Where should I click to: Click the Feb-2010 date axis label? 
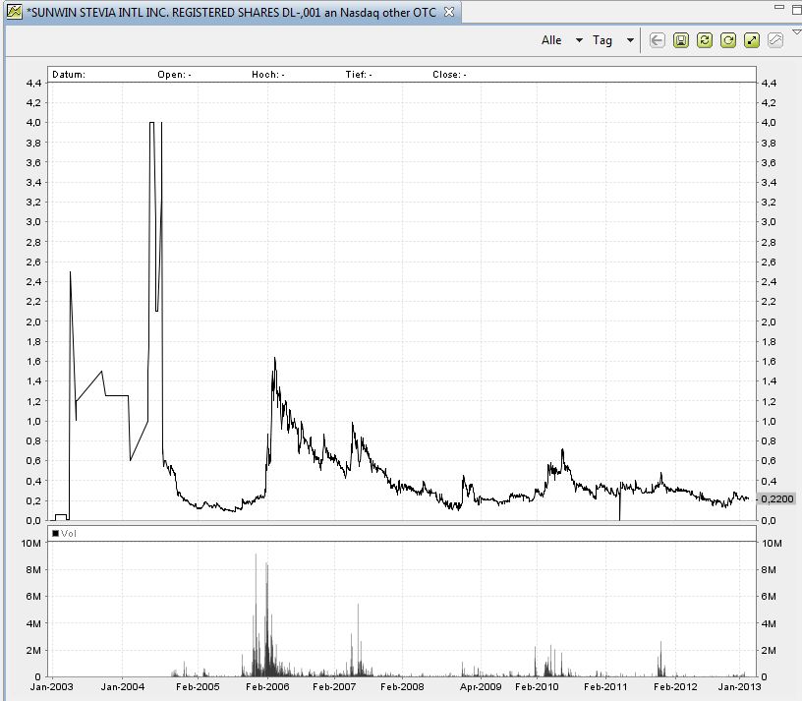click(x=537, y=686)
